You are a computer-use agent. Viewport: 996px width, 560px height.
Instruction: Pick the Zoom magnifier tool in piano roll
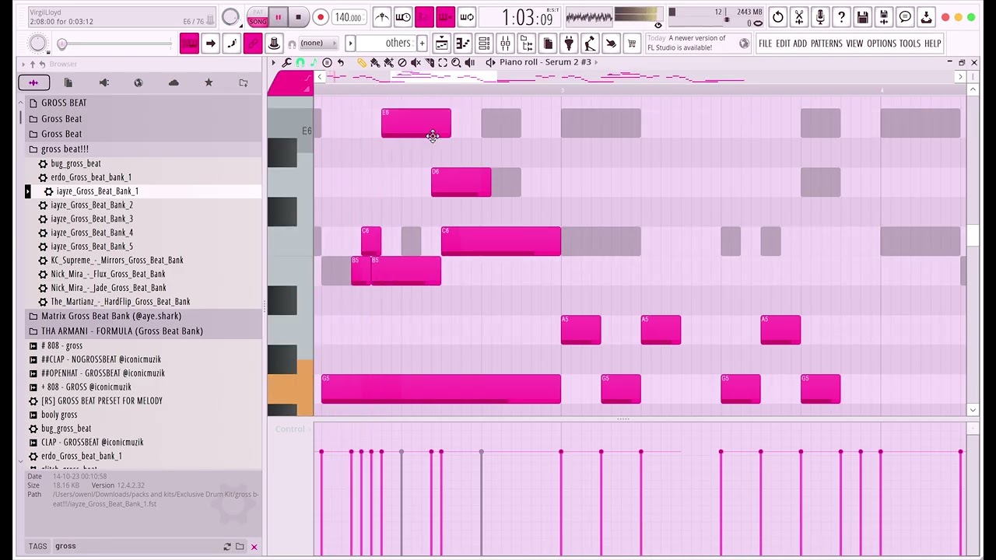coord(456,62)
